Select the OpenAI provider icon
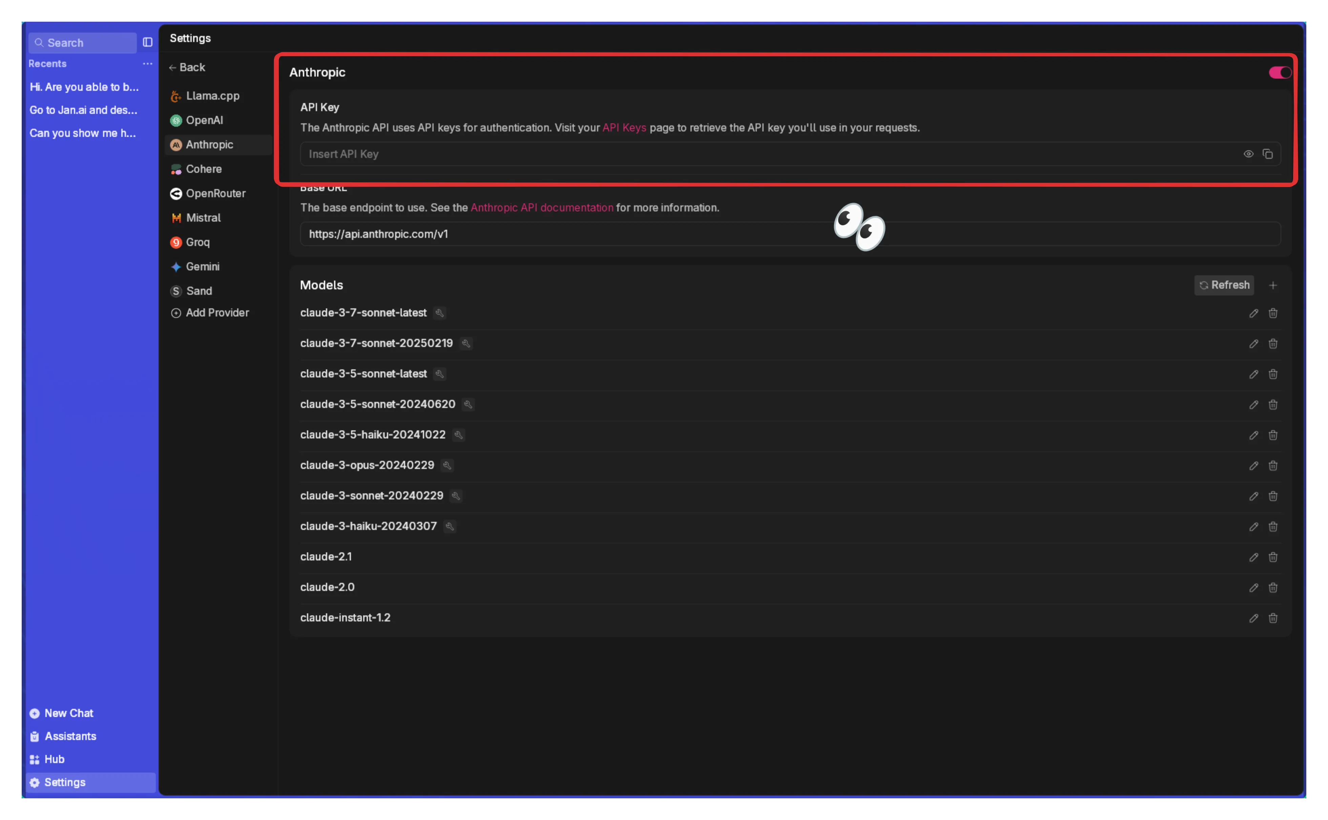The width and height of the screenshot is (1328, 820). 175,120
